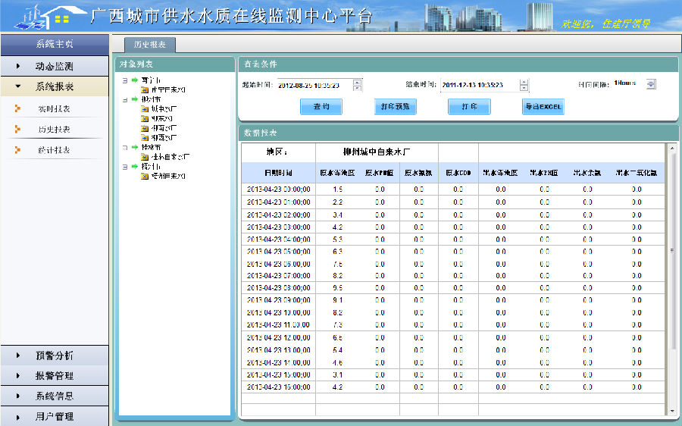Click the orange arrow icon beside 统计报表
The height and width of the screenshot is (426, 682).
coord(17,150)
